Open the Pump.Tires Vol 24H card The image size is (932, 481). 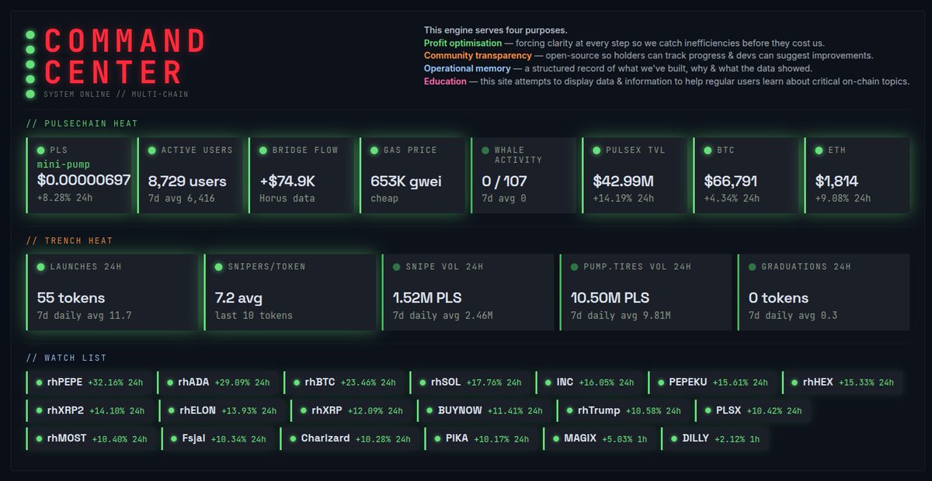click(x=645, y=292)
